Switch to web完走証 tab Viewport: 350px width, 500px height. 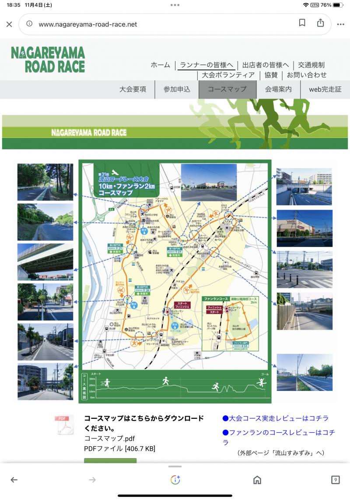pos(325,89)
